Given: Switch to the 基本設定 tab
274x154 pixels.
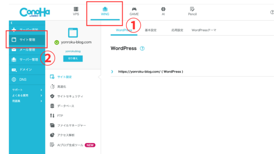Looking at the screenshot, I should pyautogui.click(x=150, y=30).
